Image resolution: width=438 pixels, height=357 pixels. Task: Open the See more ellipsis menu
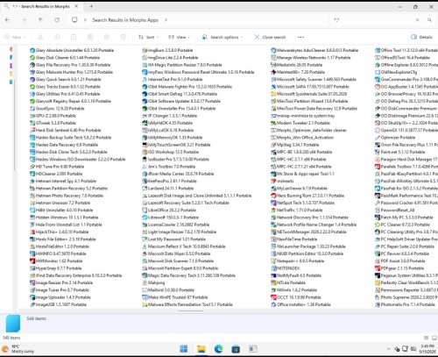(300, 37)
